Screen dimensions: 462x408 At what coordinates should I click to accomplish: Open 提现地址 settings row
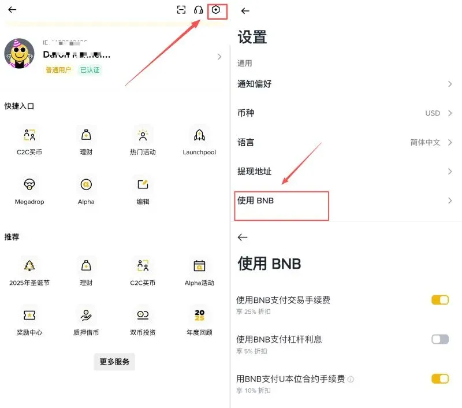tap(345, 171)
